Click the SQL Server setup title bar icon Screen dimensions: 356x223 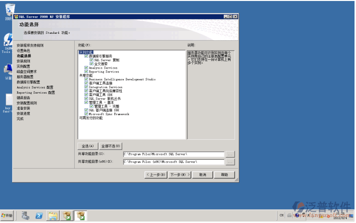[16, 16]
